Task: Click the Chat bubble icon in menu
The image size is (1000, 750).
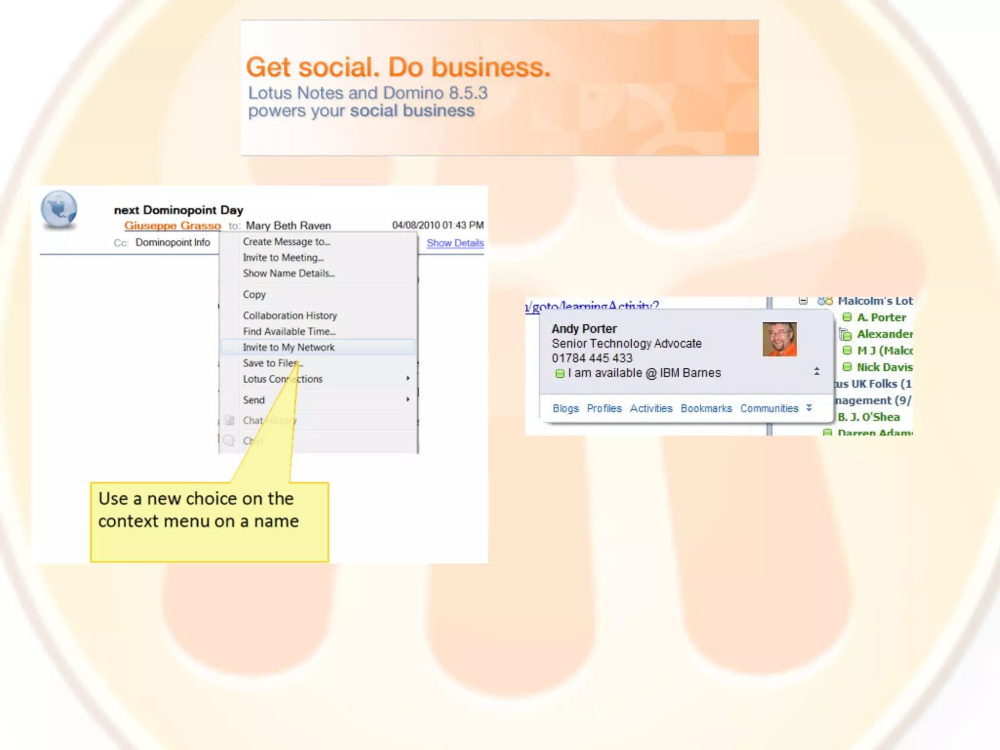Action: coord(229,440)
